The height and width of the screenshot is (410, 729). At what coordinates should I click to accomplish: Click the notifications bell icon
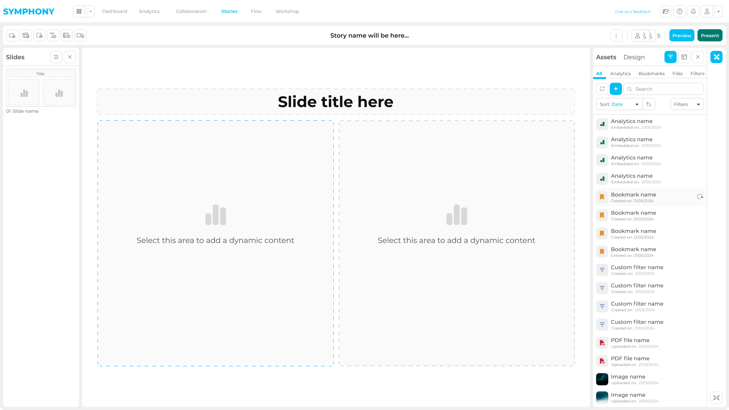click(693, 11)
